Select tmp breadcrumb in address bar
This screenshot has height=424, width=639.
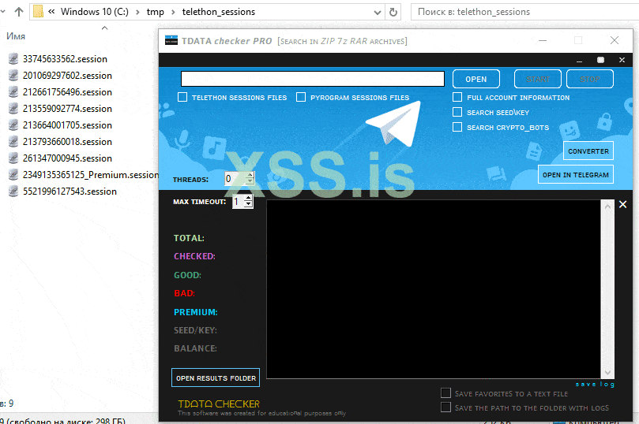point(156,12)
